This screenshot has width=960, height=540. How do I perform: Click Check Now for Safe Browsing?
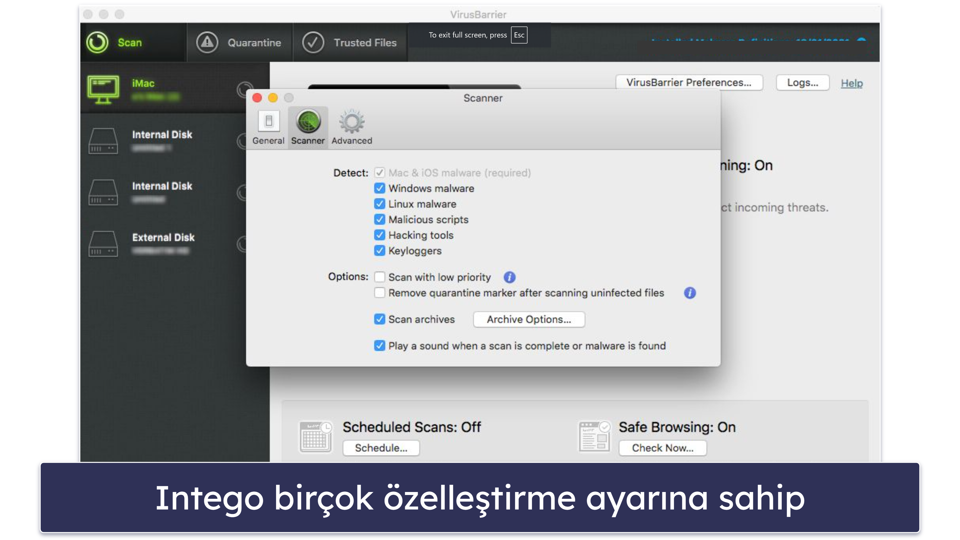point(662,448)
